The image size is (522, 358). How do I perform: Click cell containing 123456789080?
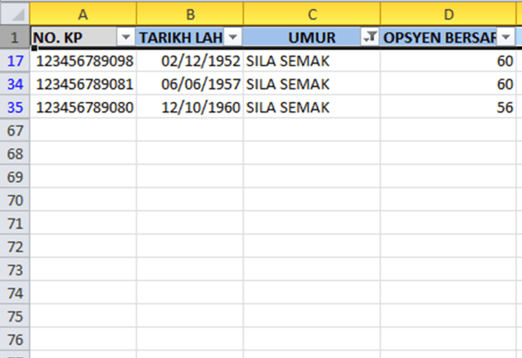point(84,107)
